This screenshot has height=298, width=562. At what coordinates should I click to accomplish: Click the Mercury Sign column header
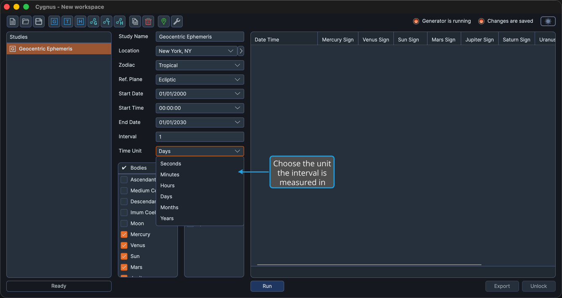(338, 40)
